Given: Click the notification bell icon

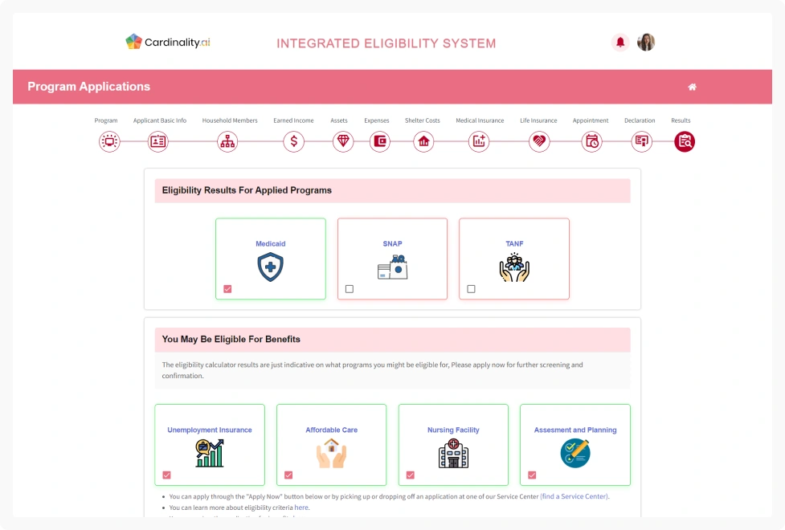Looking at the screenshot, I should point(620,43).
